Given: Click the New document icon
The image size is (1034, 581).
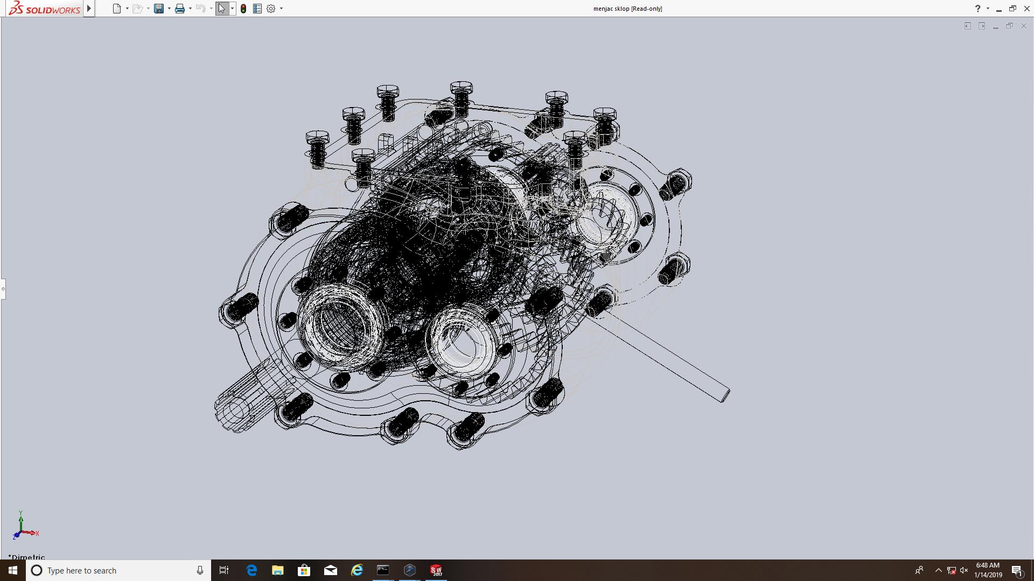Looking at the screenshot, I should (x=116, y=9).
